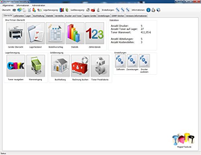Switch to the Lieferanten tab

click(19, 16)
